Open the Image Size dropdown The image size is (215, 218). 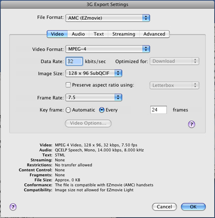[x=94, y=73]
